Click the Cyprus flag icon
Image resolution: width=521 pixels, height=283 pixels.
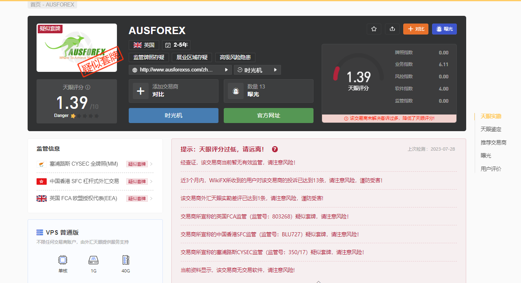pyautogui.click(x=41, y=164)
